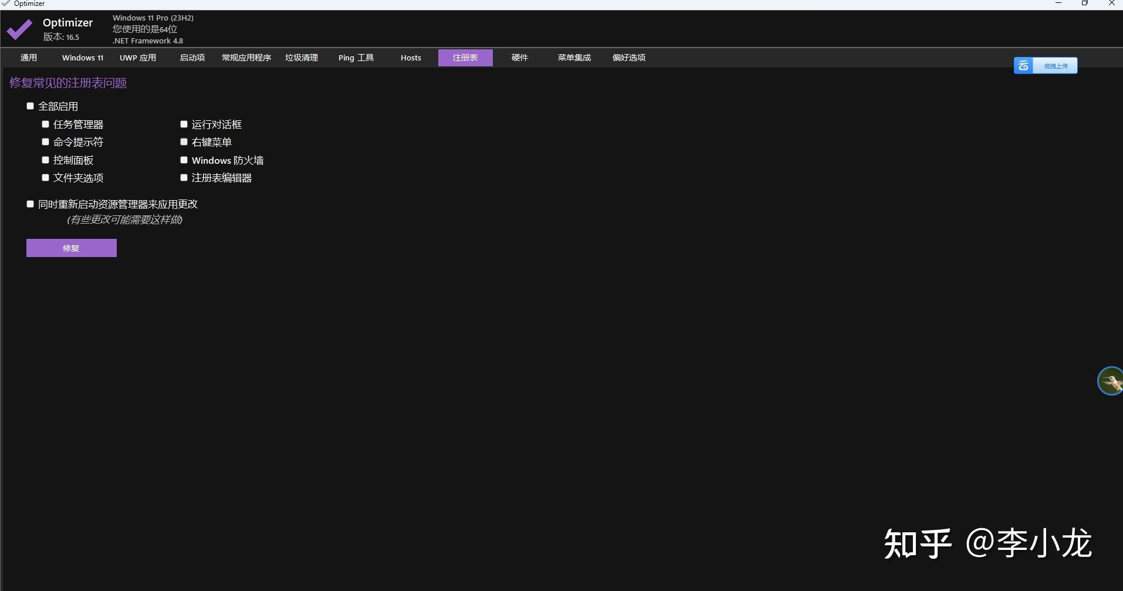Screen dimensions: 1123x591
Task: Check 文件夹选项 repair option
Action: (x=45, y=177)
